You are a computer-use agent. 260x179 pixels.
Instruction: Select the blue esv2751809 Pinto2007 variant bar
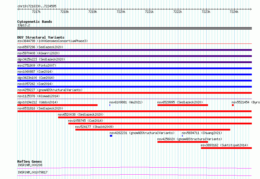click(x=134, y=68)
